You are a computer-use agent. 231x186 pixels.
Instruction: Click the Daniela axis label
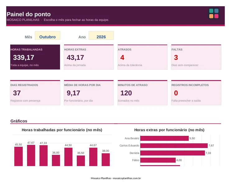(x=134, y=153)
